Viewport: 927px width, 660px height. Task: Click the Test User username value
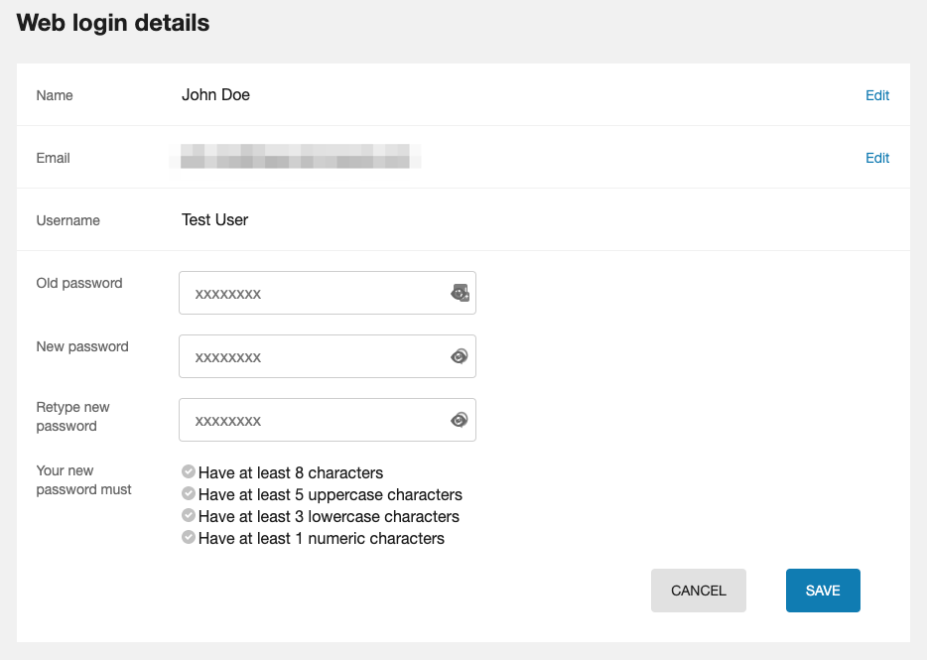tap(214, 219)
